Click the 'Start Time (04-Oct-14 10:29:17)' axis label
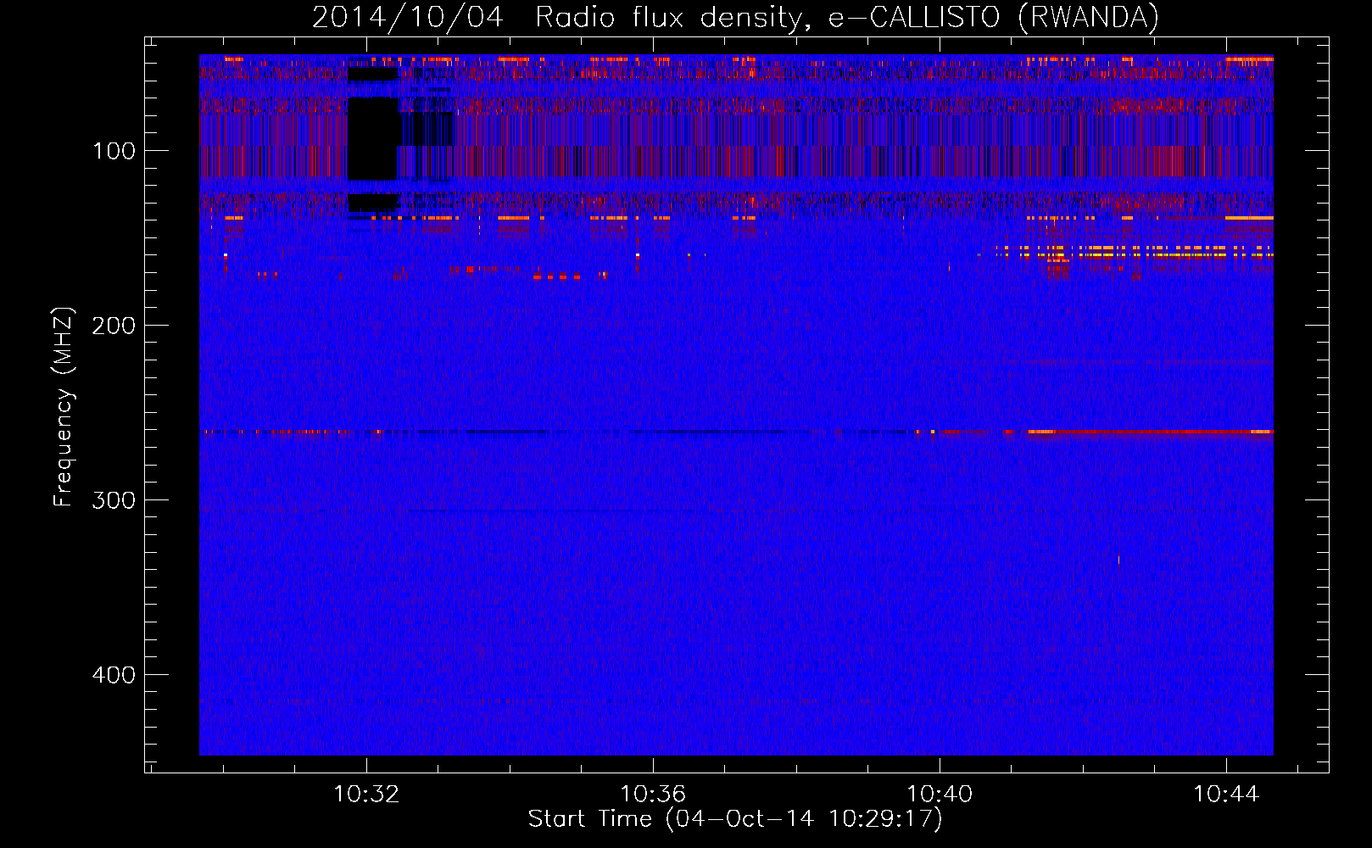This screenshot has height=848, width=1372. (x=735, y=819)
